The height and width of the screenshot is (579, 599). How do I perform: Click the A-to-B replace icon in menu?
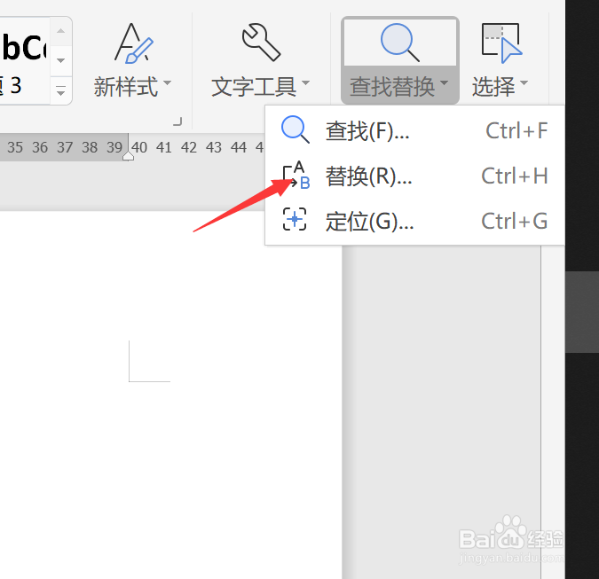click(296, 176)
